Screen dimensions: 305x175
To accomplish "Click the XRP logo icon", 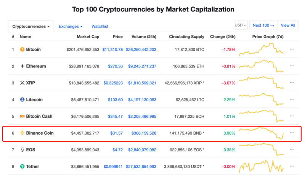I will [x=22, y=83].
